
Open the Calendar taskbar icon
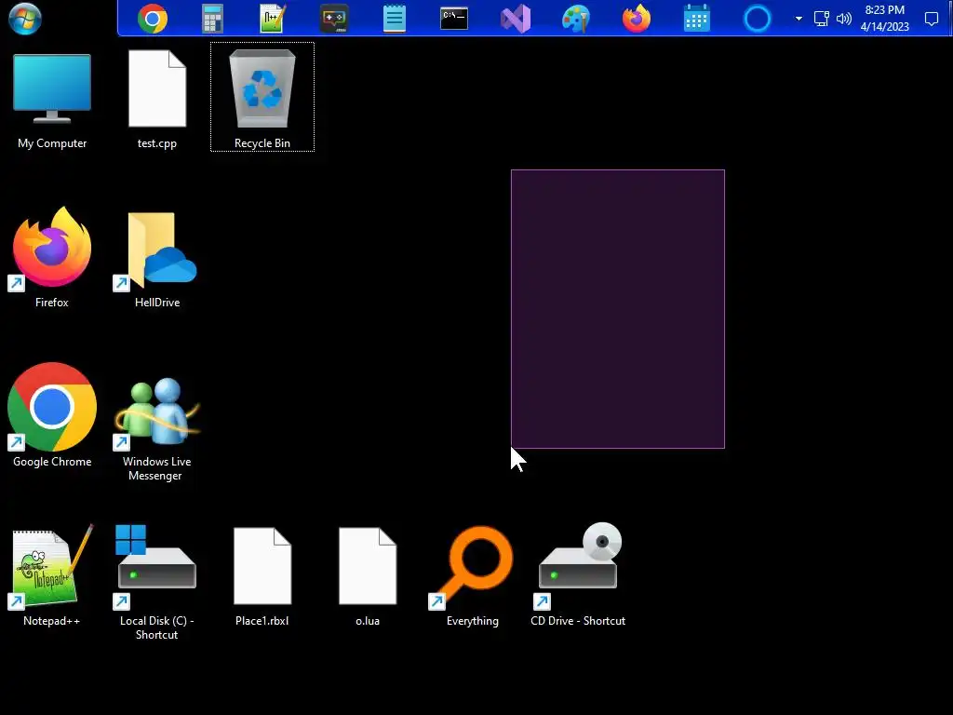[696, 19]
